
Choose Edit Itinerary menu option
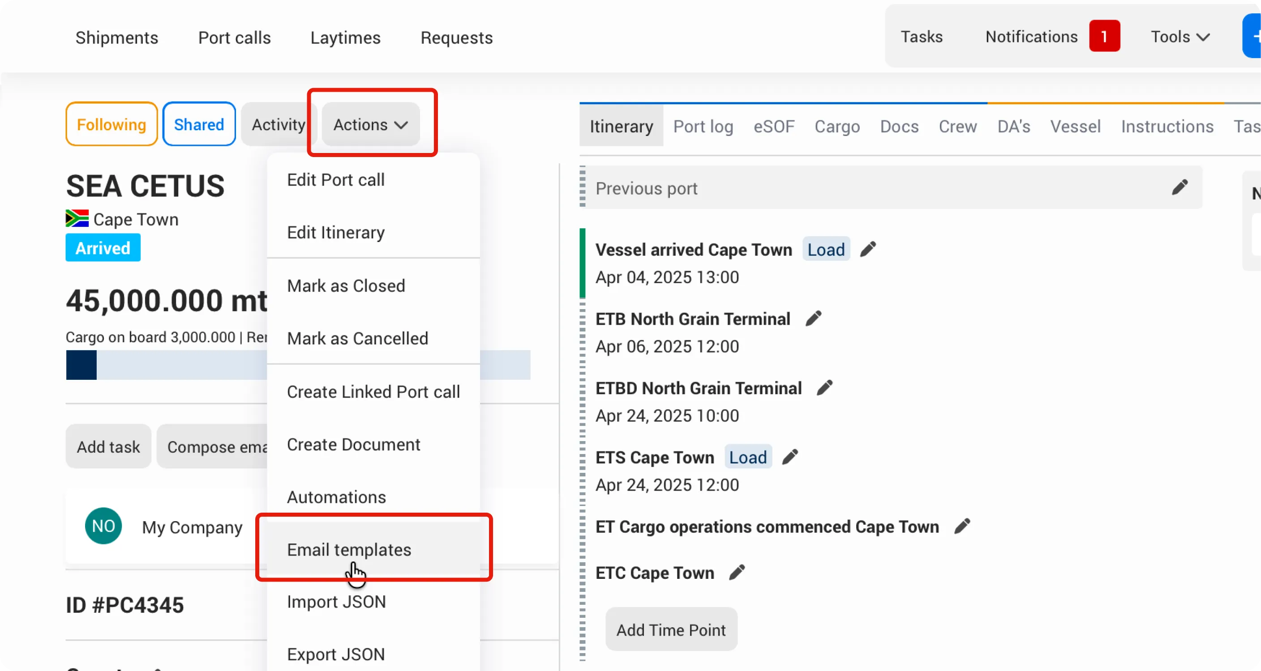click(x=373, y=232)
